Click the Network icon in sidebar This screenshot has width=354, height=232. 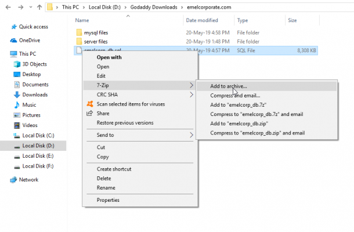click(14, 179)
